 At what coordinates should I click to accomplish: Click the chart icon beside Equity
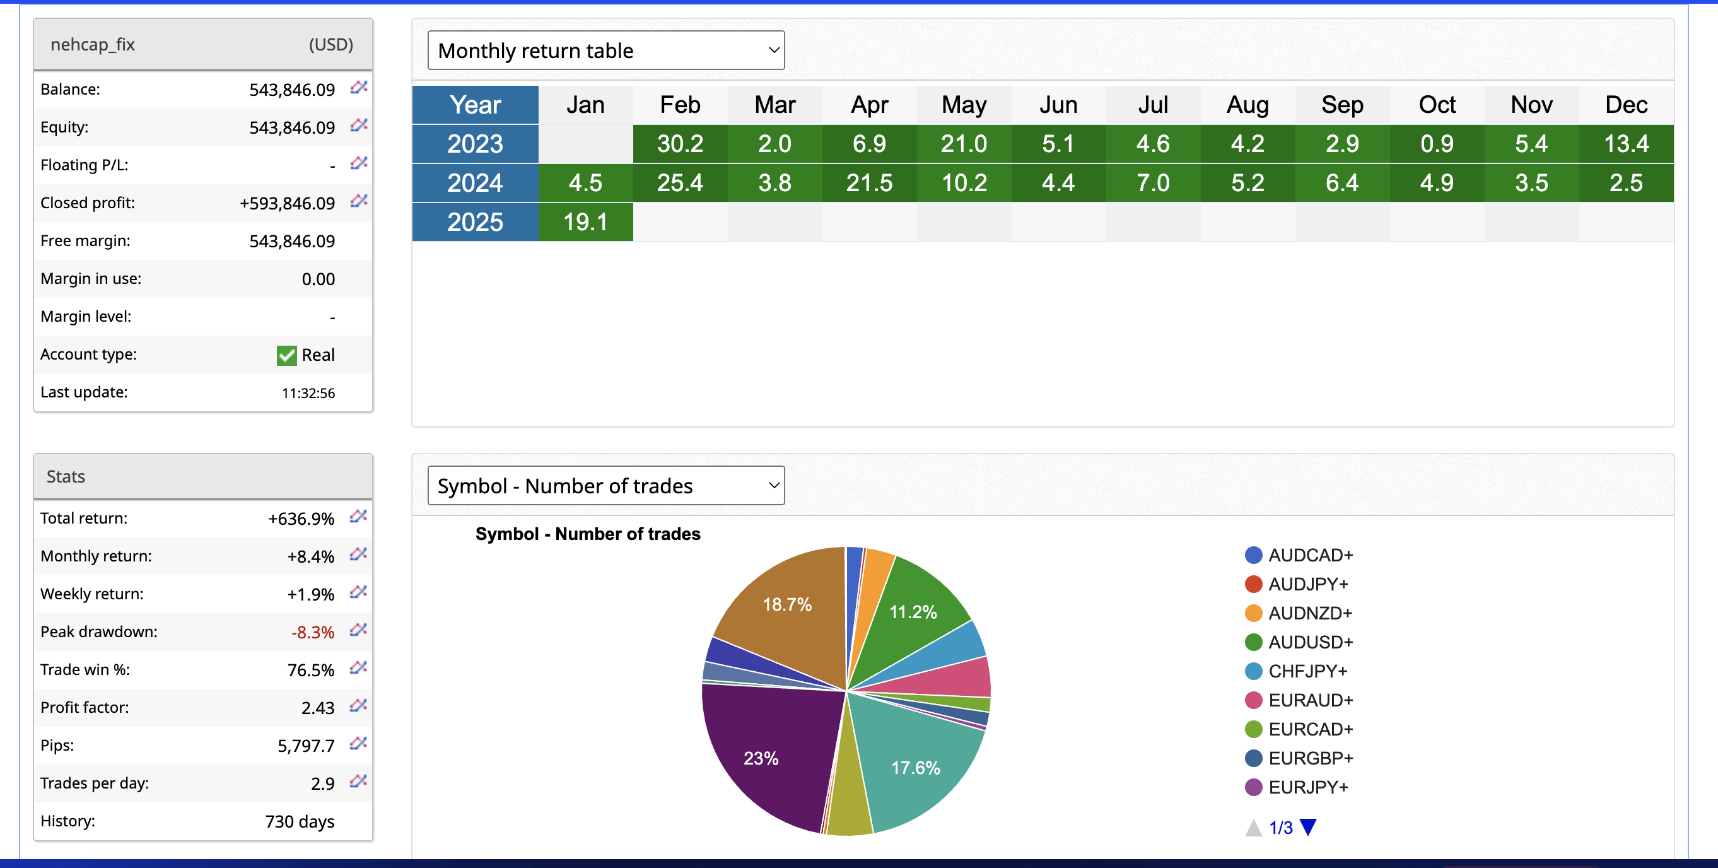click(359, 126)
